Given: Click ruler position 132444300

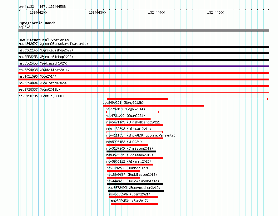Looking at the screenshot, I should [x=97, y=12].
